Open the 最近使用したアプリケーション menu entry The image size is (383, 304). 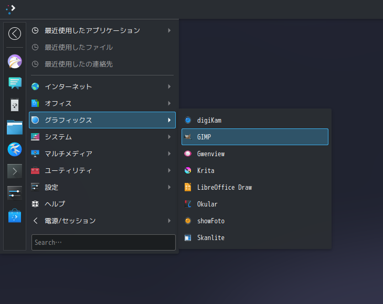[x=102, y=30]
